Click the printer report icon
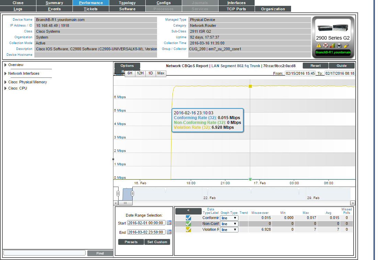 tap(339, 46)
